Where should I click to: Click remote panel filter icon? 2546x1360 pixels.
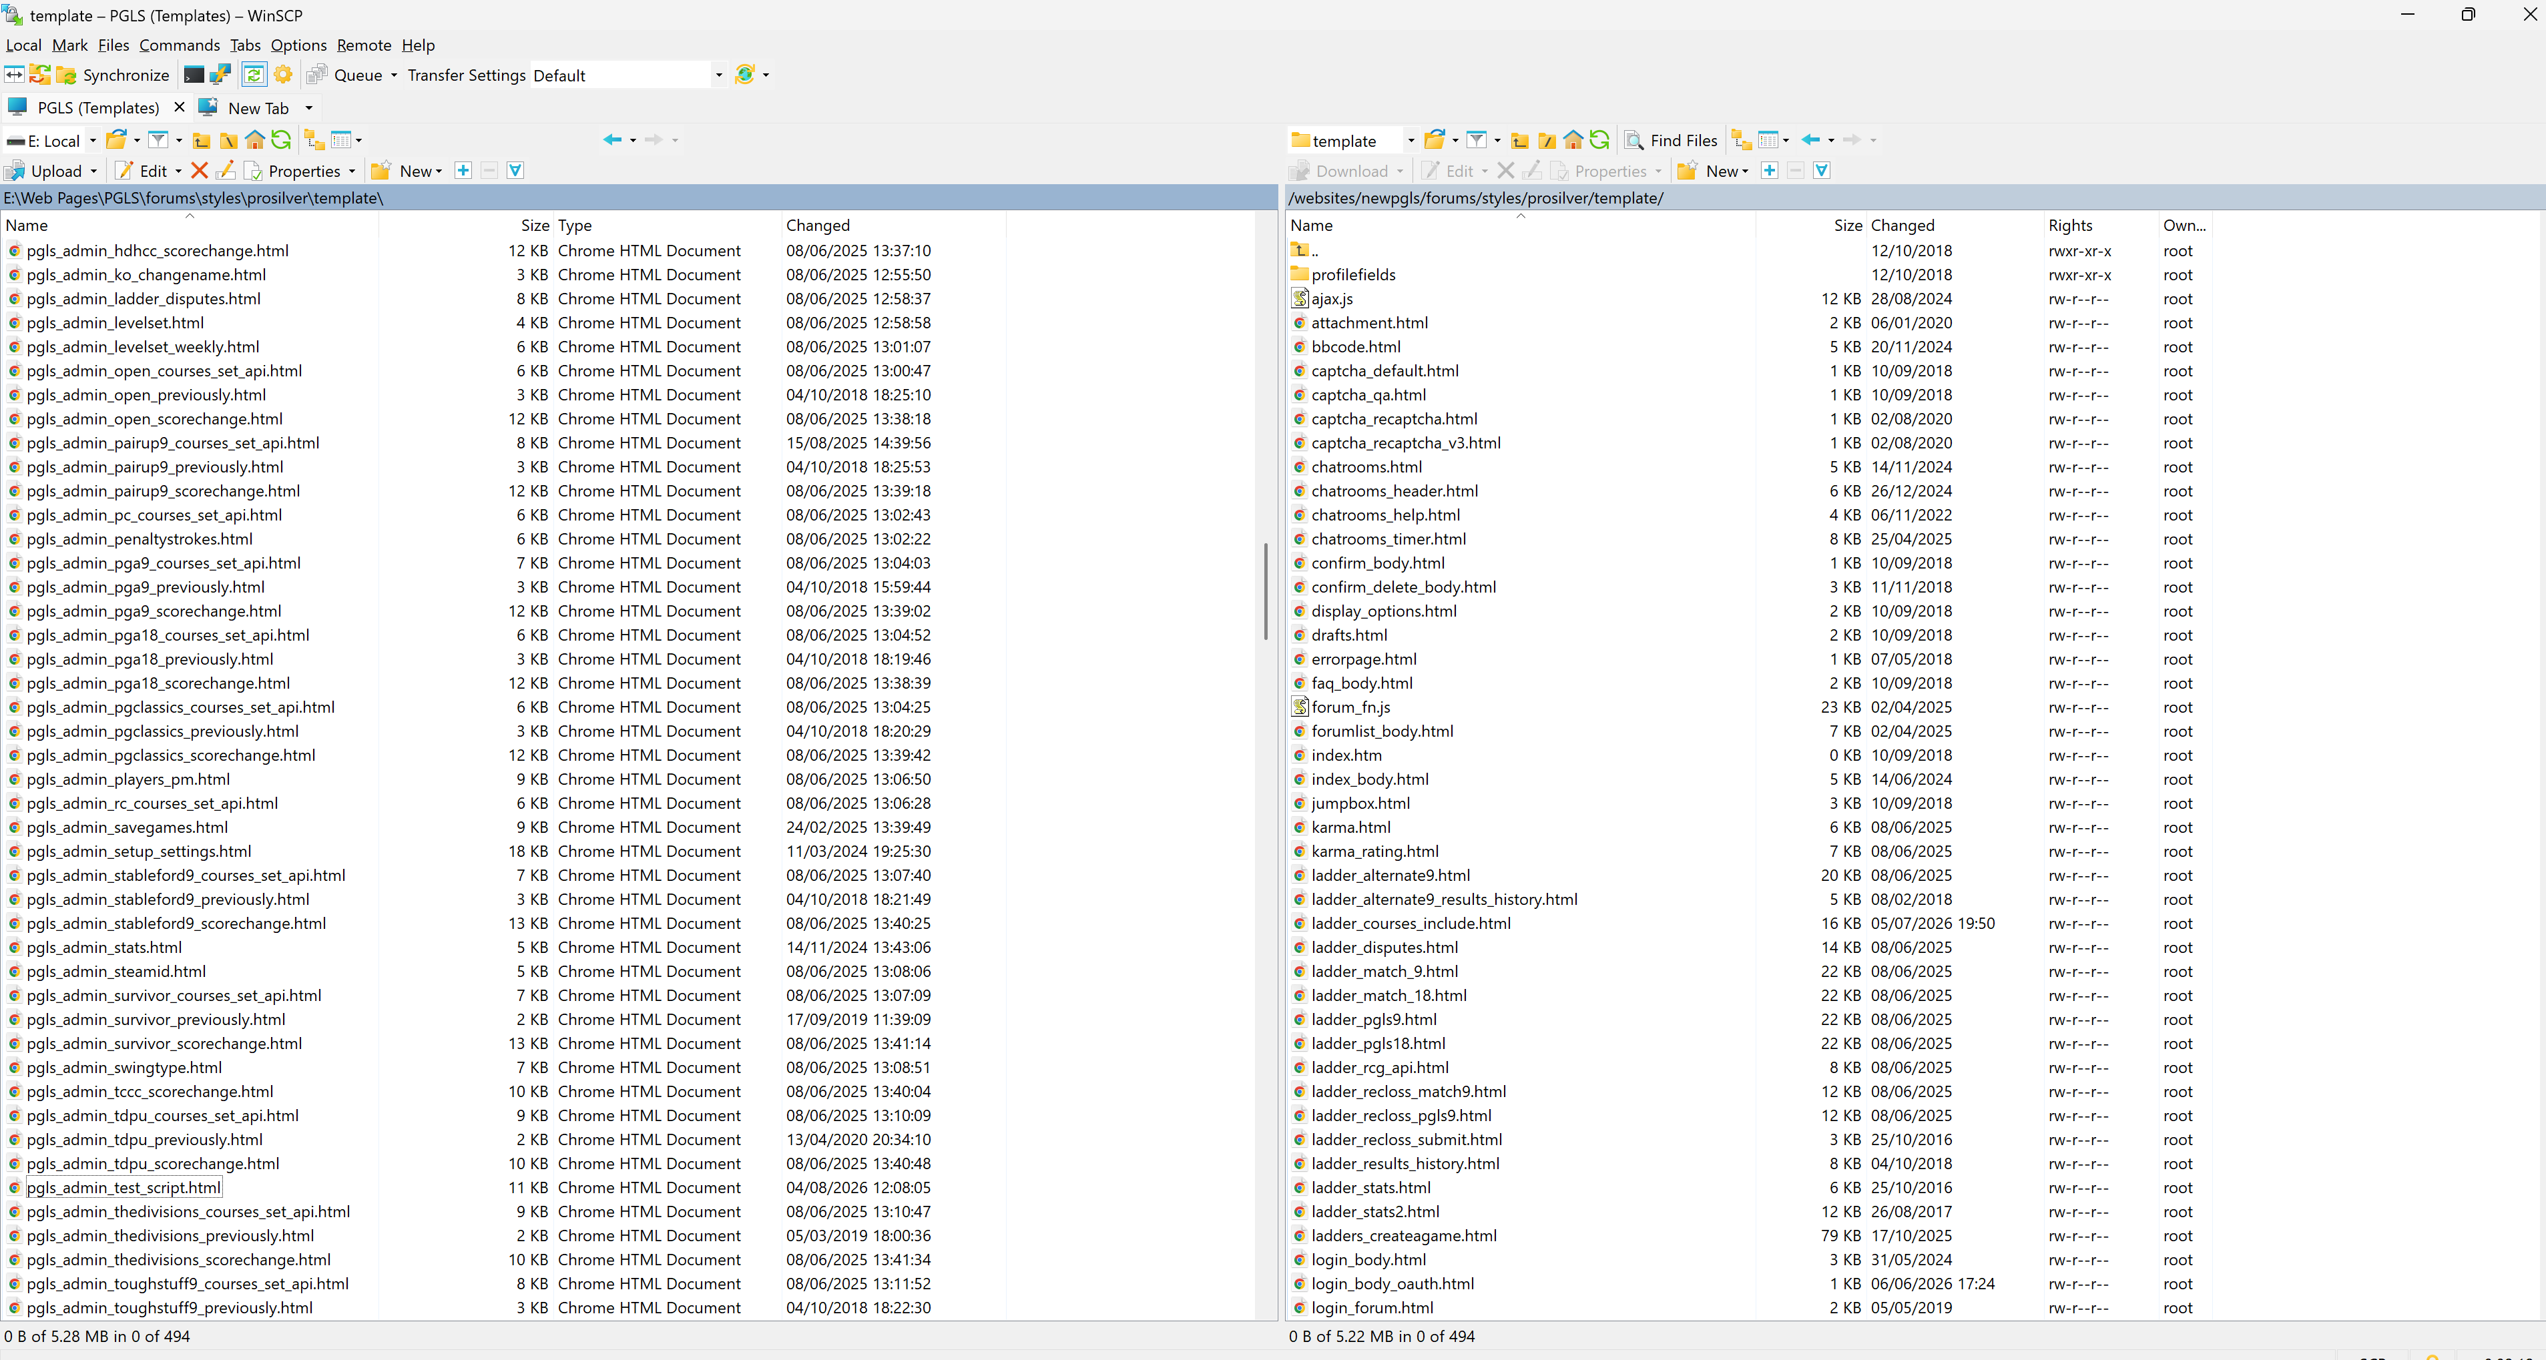[1476, 139]
